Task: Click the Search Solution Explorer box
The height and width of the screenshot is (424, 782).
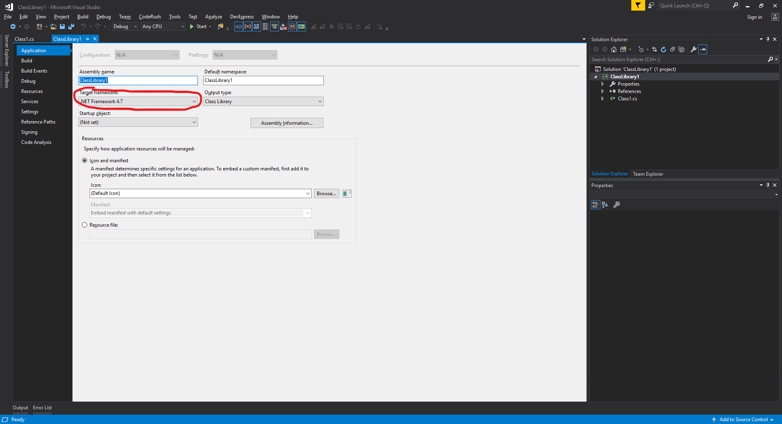Action: pyautogui.click(x=679, y=60)
